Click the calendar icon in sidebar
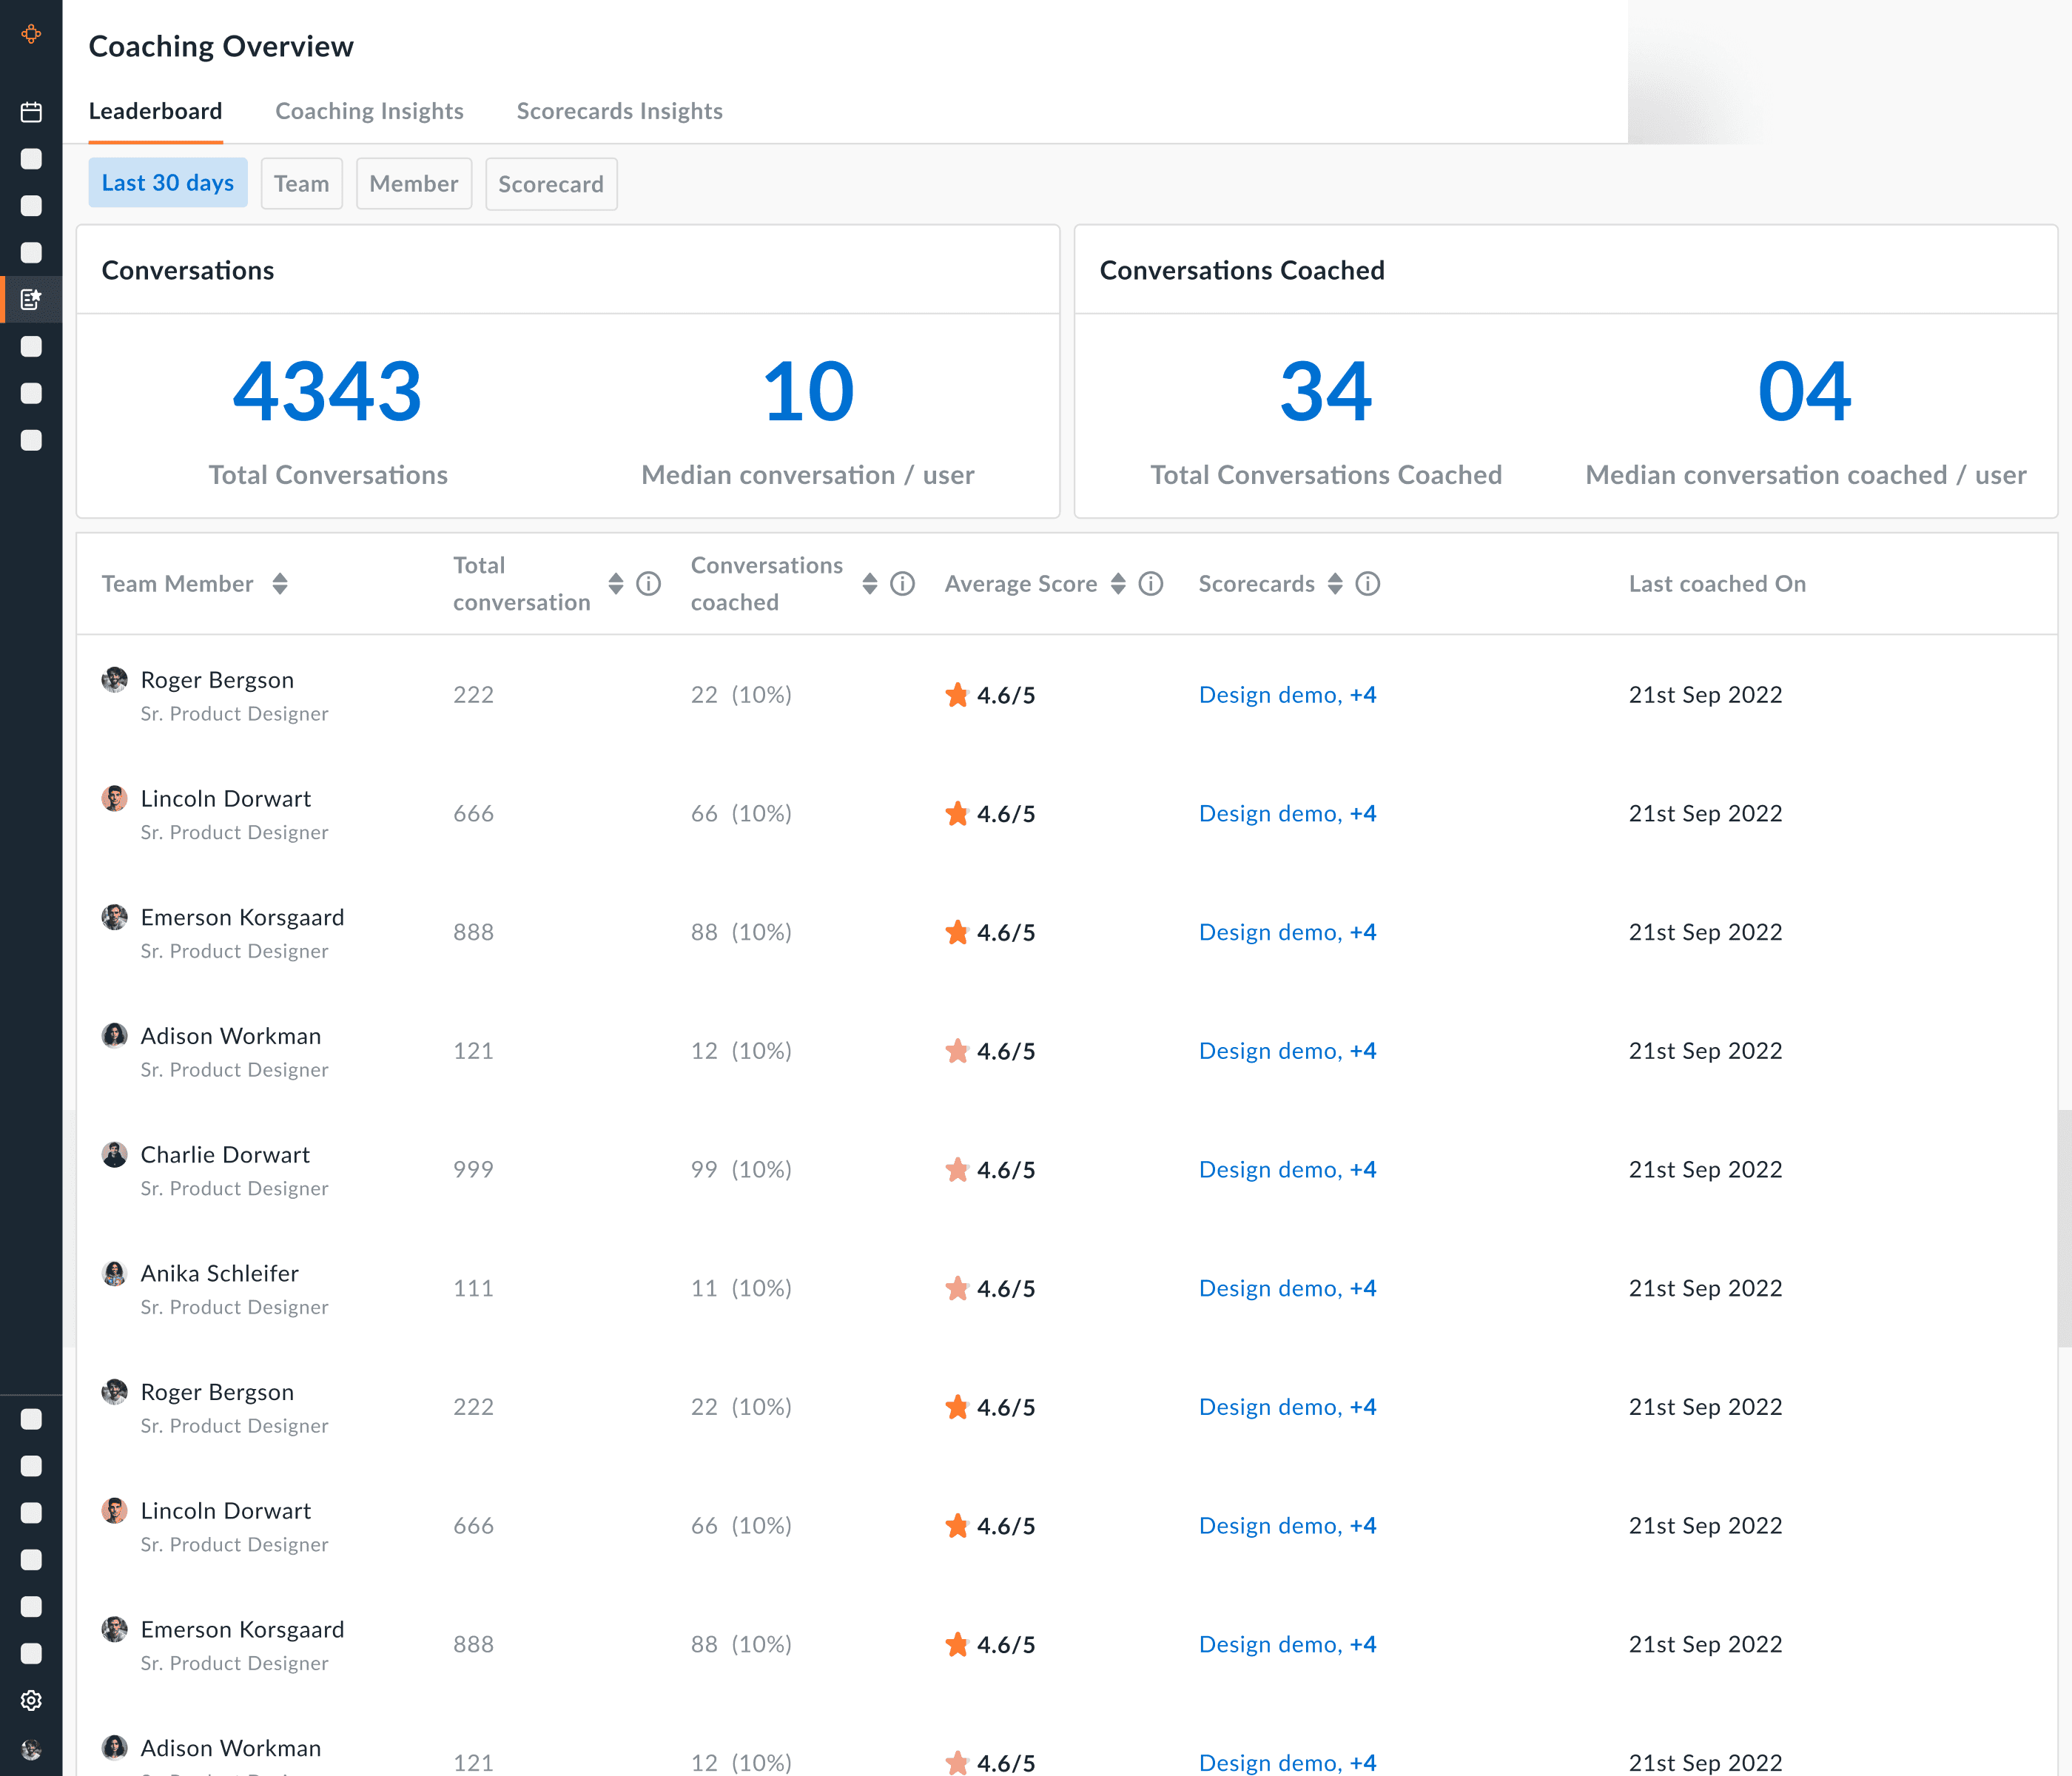Screen dimensions: 2072x1776 (31, 112)
